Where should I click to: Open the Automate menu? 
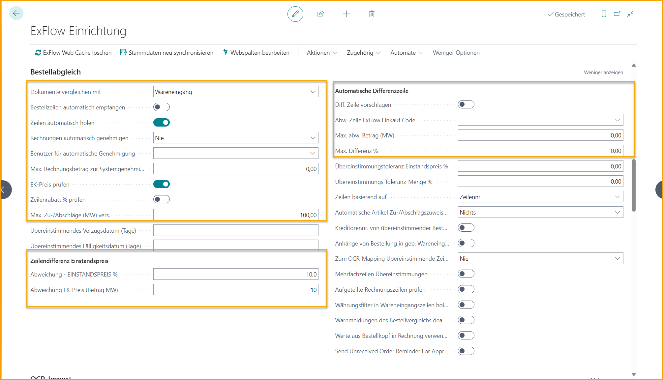407,53
